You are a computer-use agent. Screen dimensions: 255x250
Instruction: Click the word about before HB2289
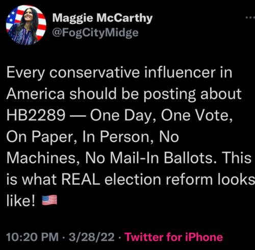221,94
